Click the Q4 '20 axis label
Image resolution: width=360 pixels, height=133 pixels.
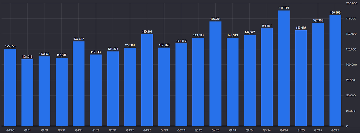pos(10,130)
